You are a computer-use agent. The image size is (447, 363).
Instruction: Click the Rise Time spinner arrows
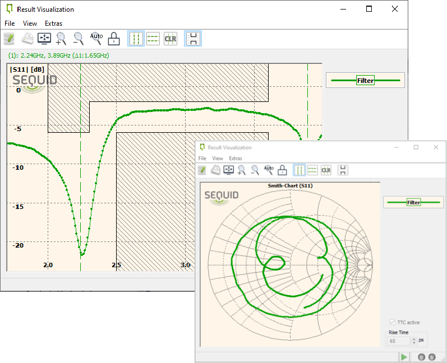(414, 341)
